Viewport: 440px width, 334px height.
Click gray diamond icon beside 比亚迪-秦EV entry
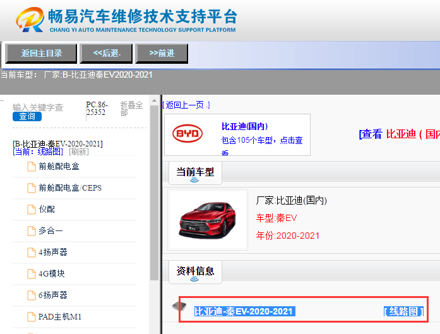(x=179, y=306)
